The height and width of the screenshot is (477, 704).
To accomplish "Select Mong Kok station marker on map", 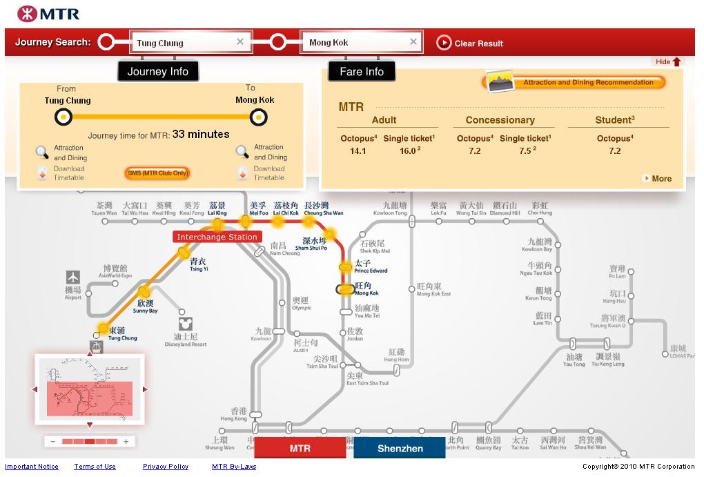I will [346, 290].
